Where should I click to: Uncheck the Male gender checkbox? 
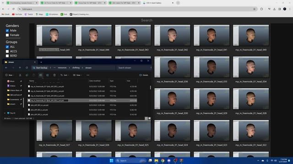[x=7, y=31]
